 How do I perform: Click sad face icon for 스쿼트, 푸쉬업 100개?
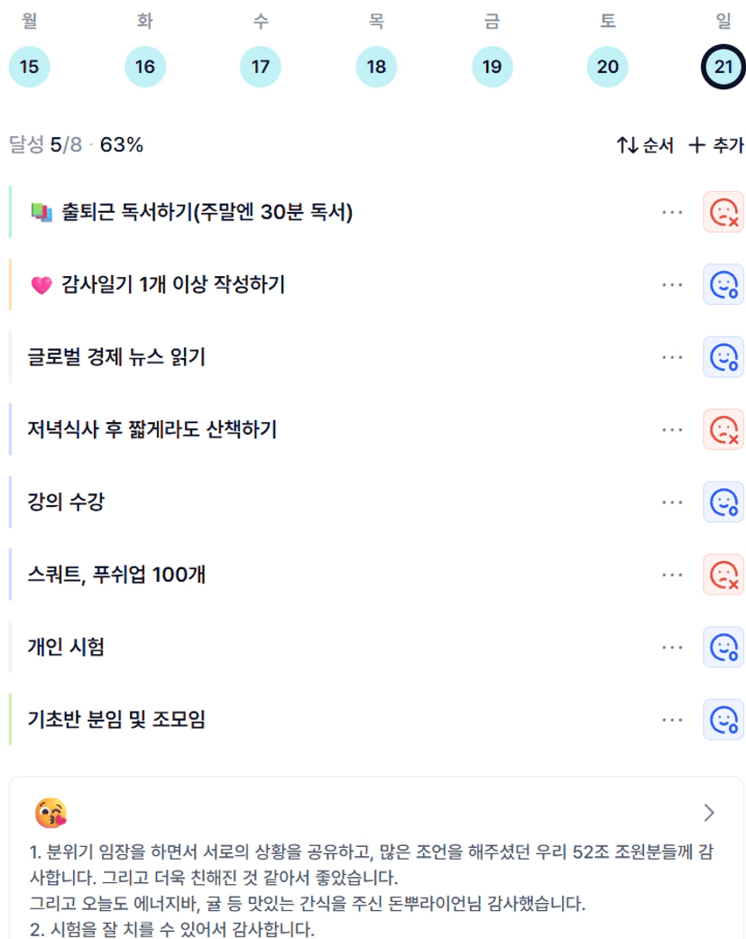pos(723,575)
